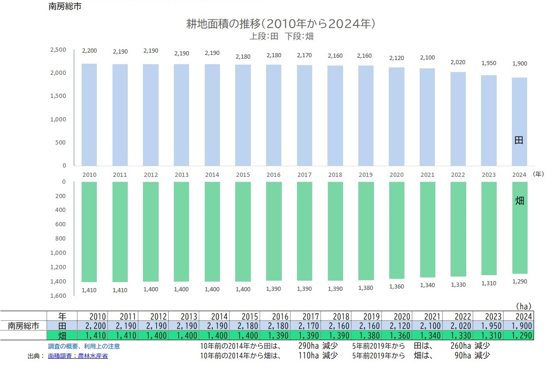The image size is (552, 379).
Task: Click the 南房総市 heading at the top left
Action: pos(65,7)
